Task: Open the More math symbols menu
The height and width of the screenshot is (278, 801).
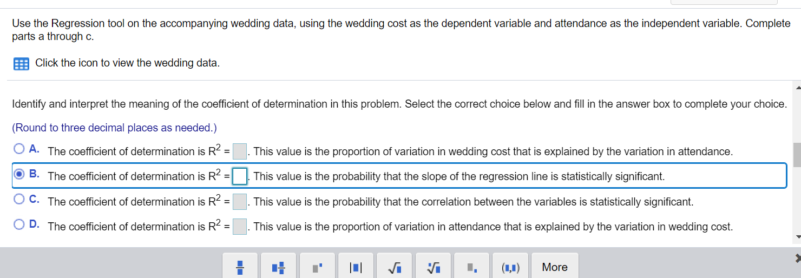Action: (x=555, y=267)
